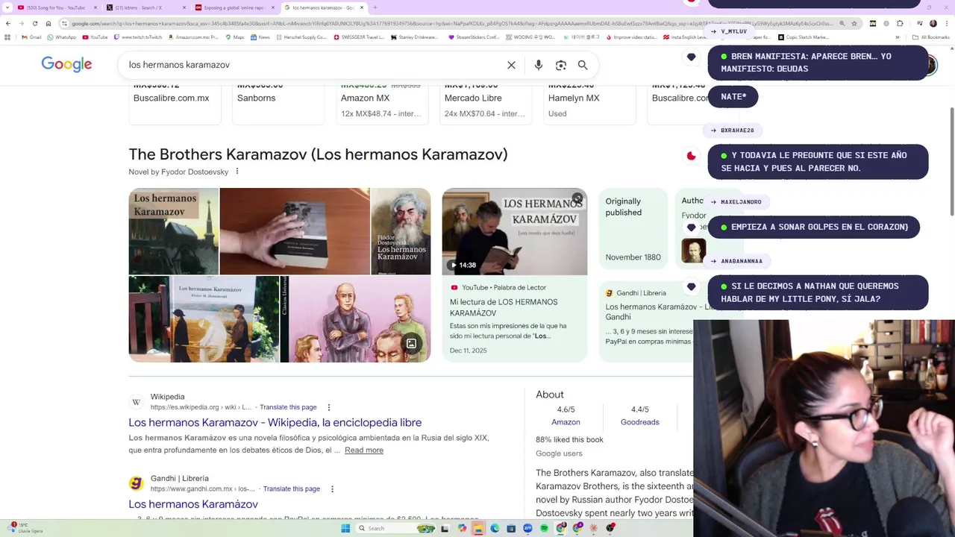Open the YouTube bookmark

pos(95,37)
